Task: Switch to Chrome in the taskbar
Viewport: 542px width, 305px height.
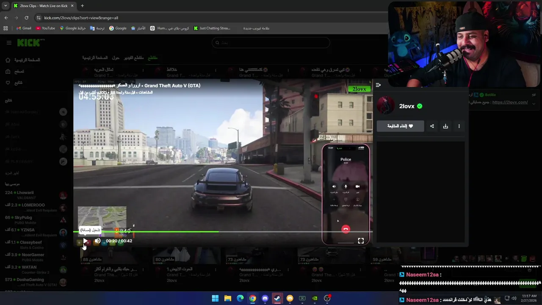Action: coord(252,298)
